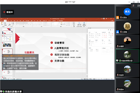Image resolution: width=140 pixels, height=93 pixels.
Task: Open the font name box in ribbon
Action: point(20,23)
